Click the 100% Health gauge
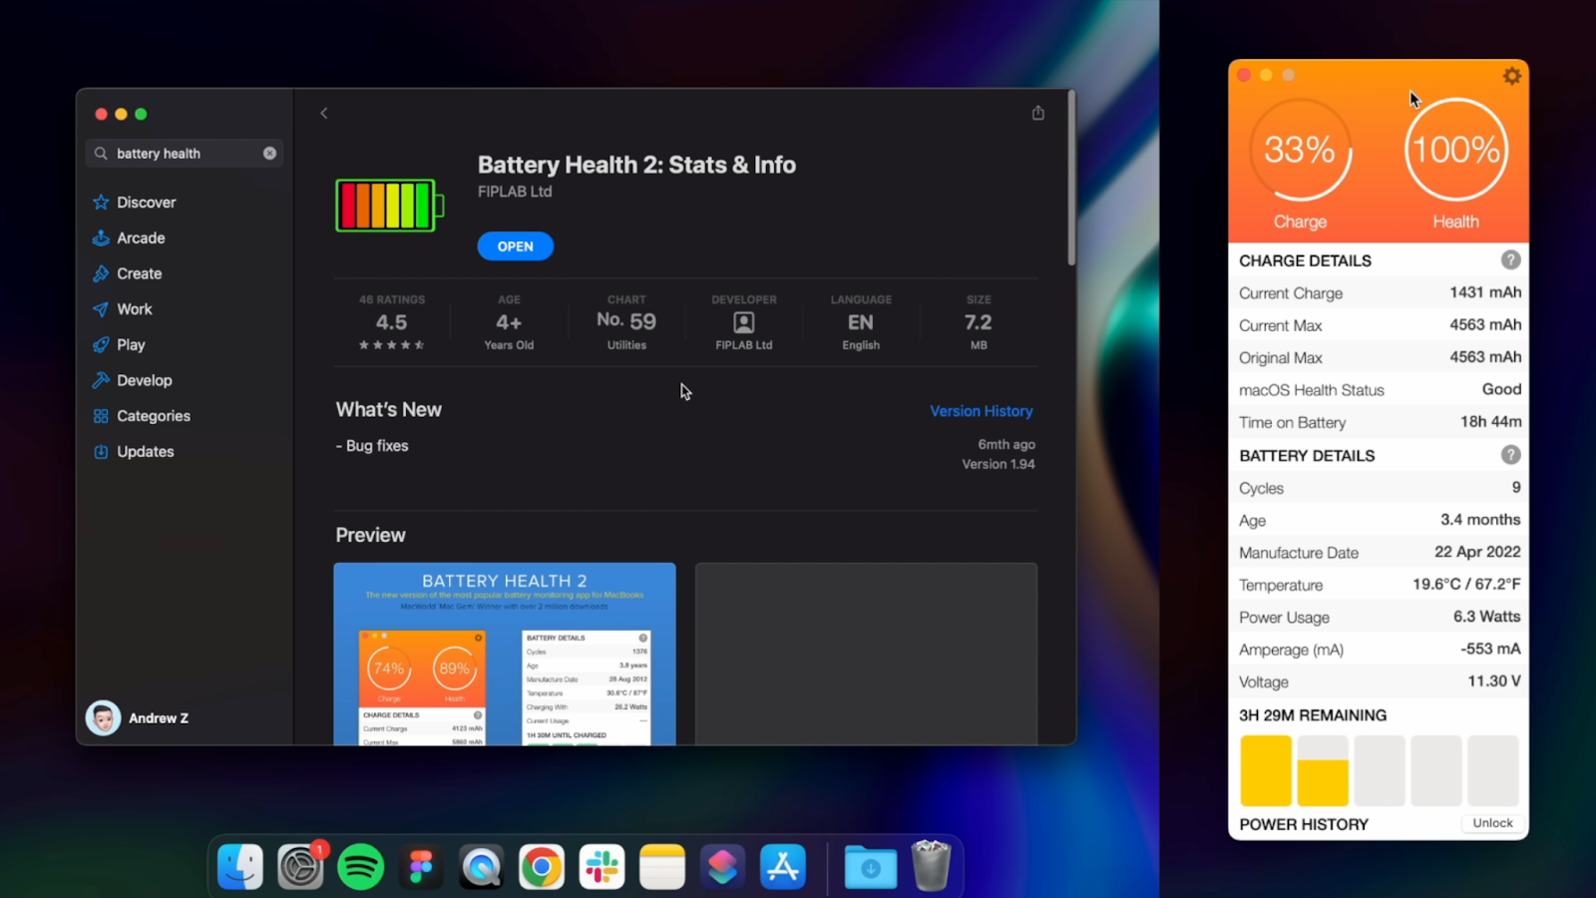Image resolution: width=1596 pixels, height=898 pixels. tap(1456, 151)
